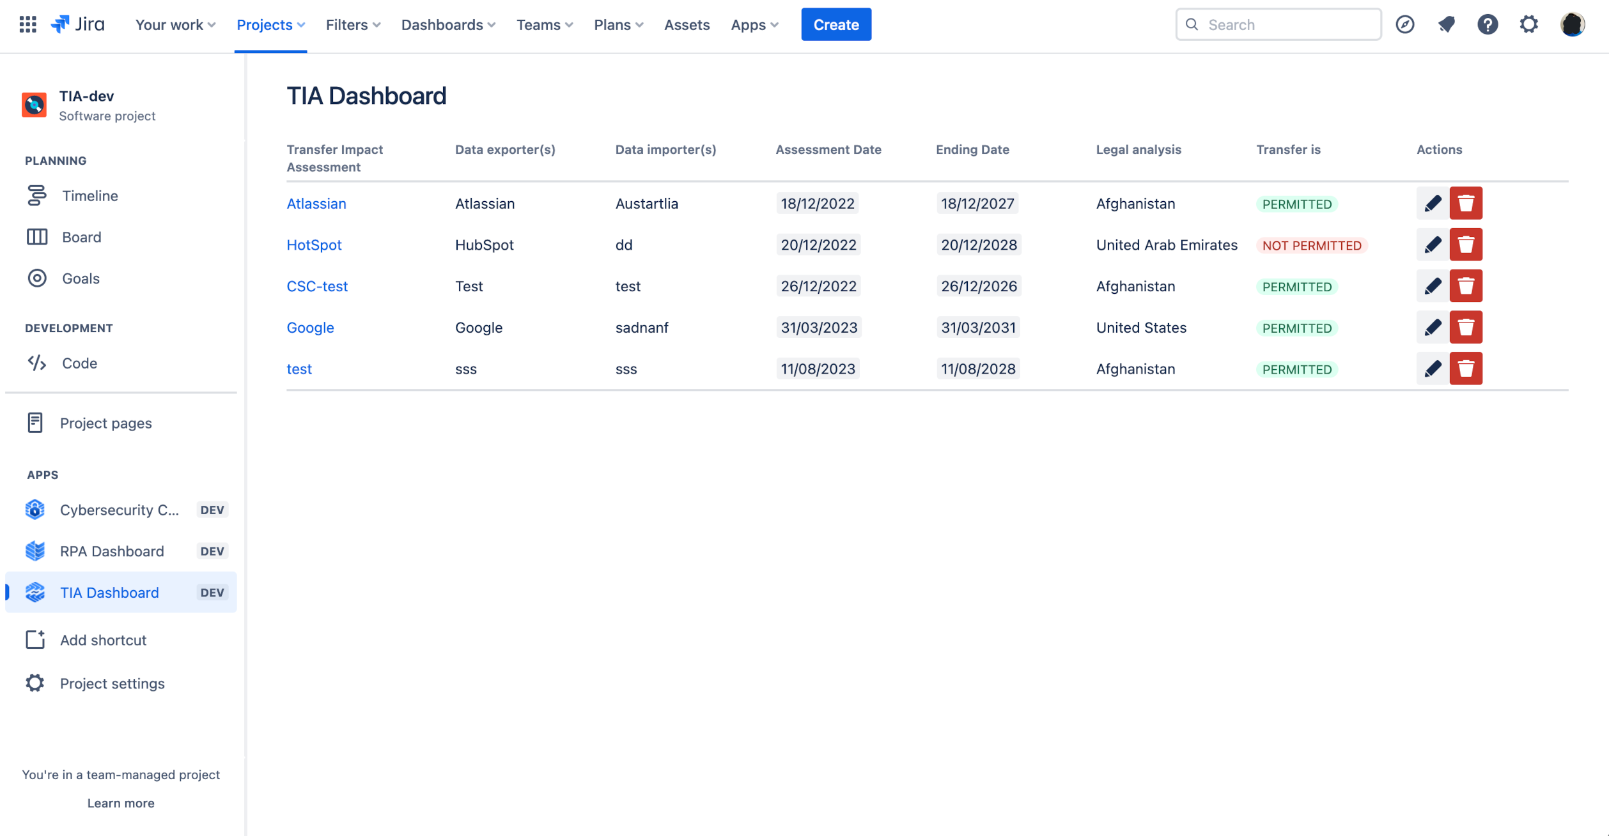Image resolution: width=1609 pixels, height=836 pixels.
Task: Click the Austartlia data importer cell
Action: pyautogui.click(x=646, y=203)
